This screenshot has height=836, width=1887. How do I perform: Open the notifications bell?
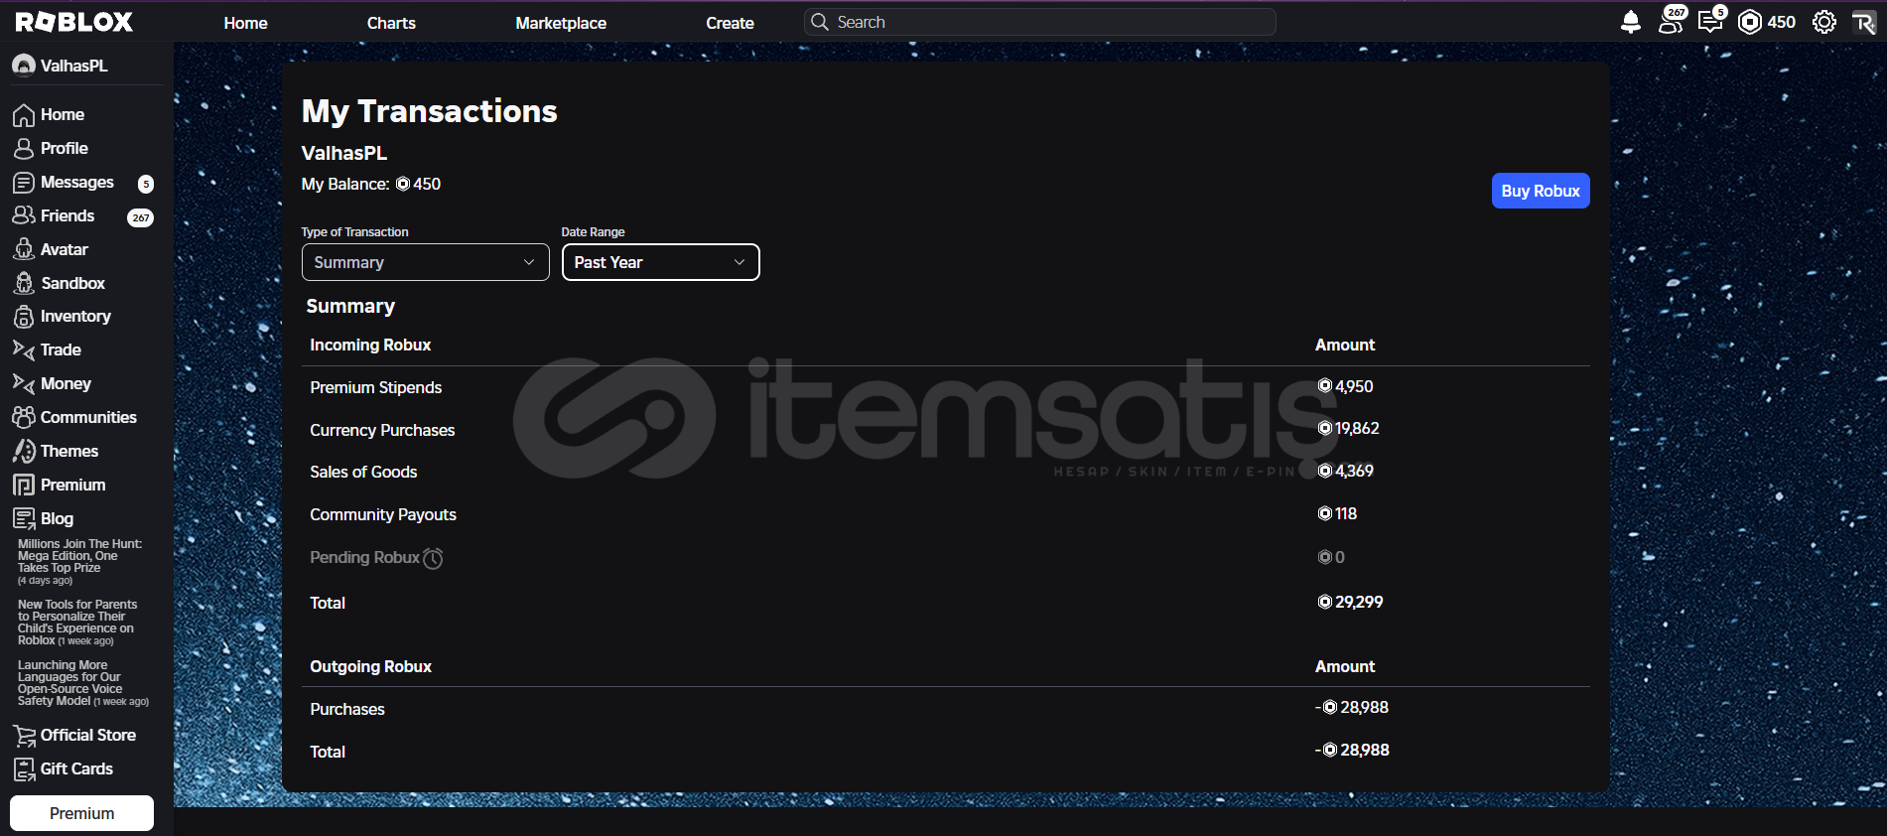point(1630,22)
